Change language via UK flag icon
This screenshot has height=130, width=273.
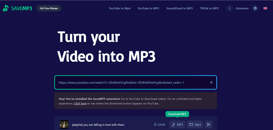point(265,8)
